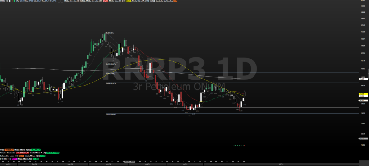Select the Volume Financeiro indicator label

coord(8,152)
